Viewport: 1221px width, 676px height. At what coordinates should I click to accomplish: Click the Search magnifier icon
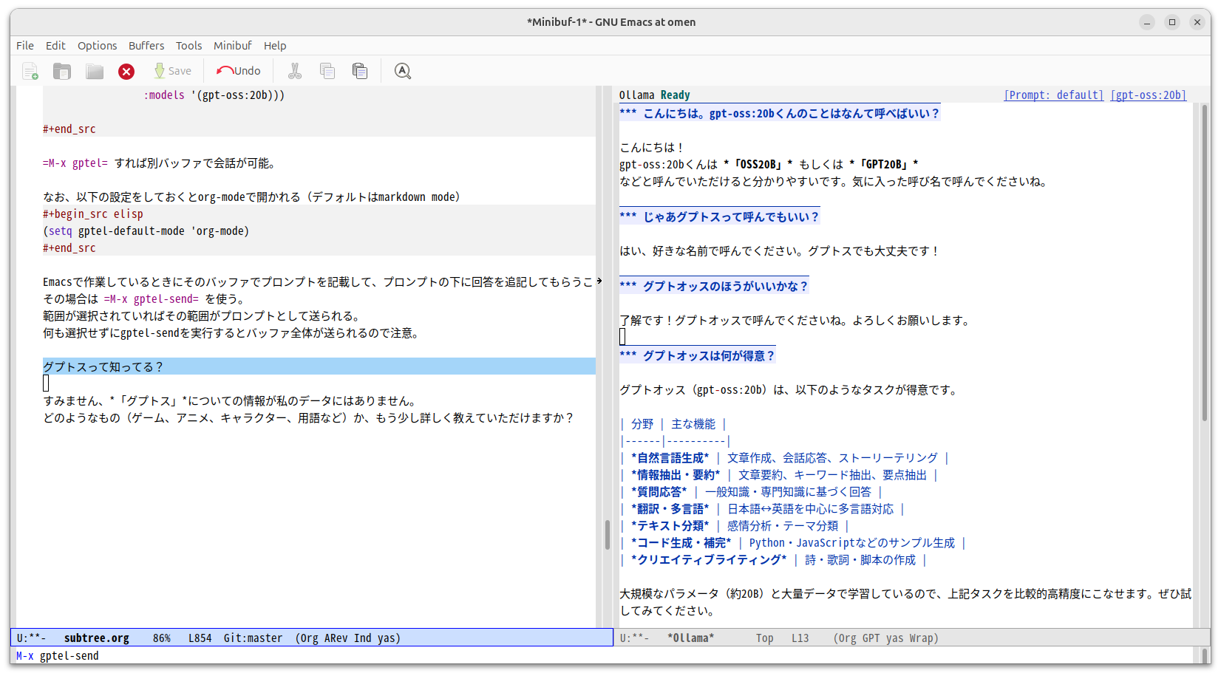click(x=402, y=71)
